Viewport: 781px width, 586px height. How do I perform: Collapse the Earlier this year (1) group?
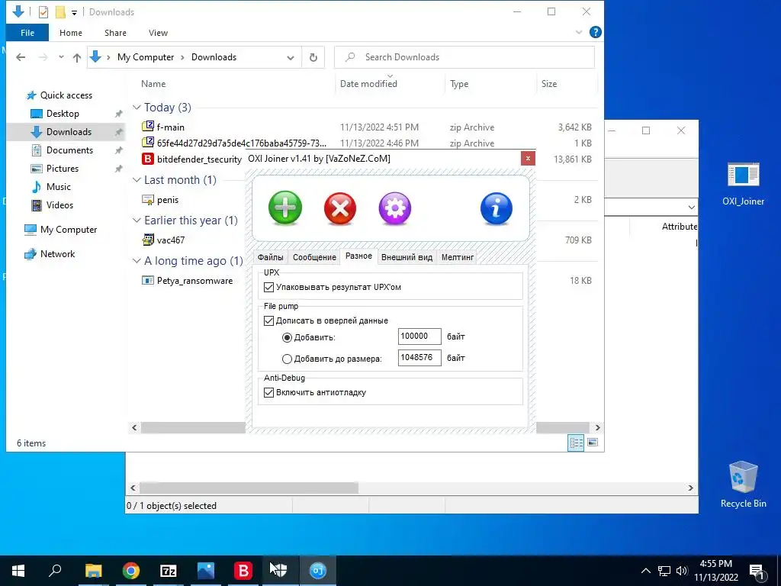137,221
